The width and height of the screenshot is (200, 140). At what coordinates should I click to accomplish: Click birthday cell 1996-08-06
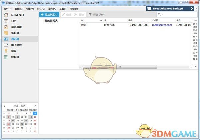(x=184, y=25)
